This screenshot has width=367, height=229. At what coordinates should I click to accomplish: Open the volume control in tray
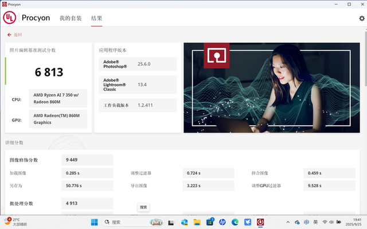(x=333, y=222)
